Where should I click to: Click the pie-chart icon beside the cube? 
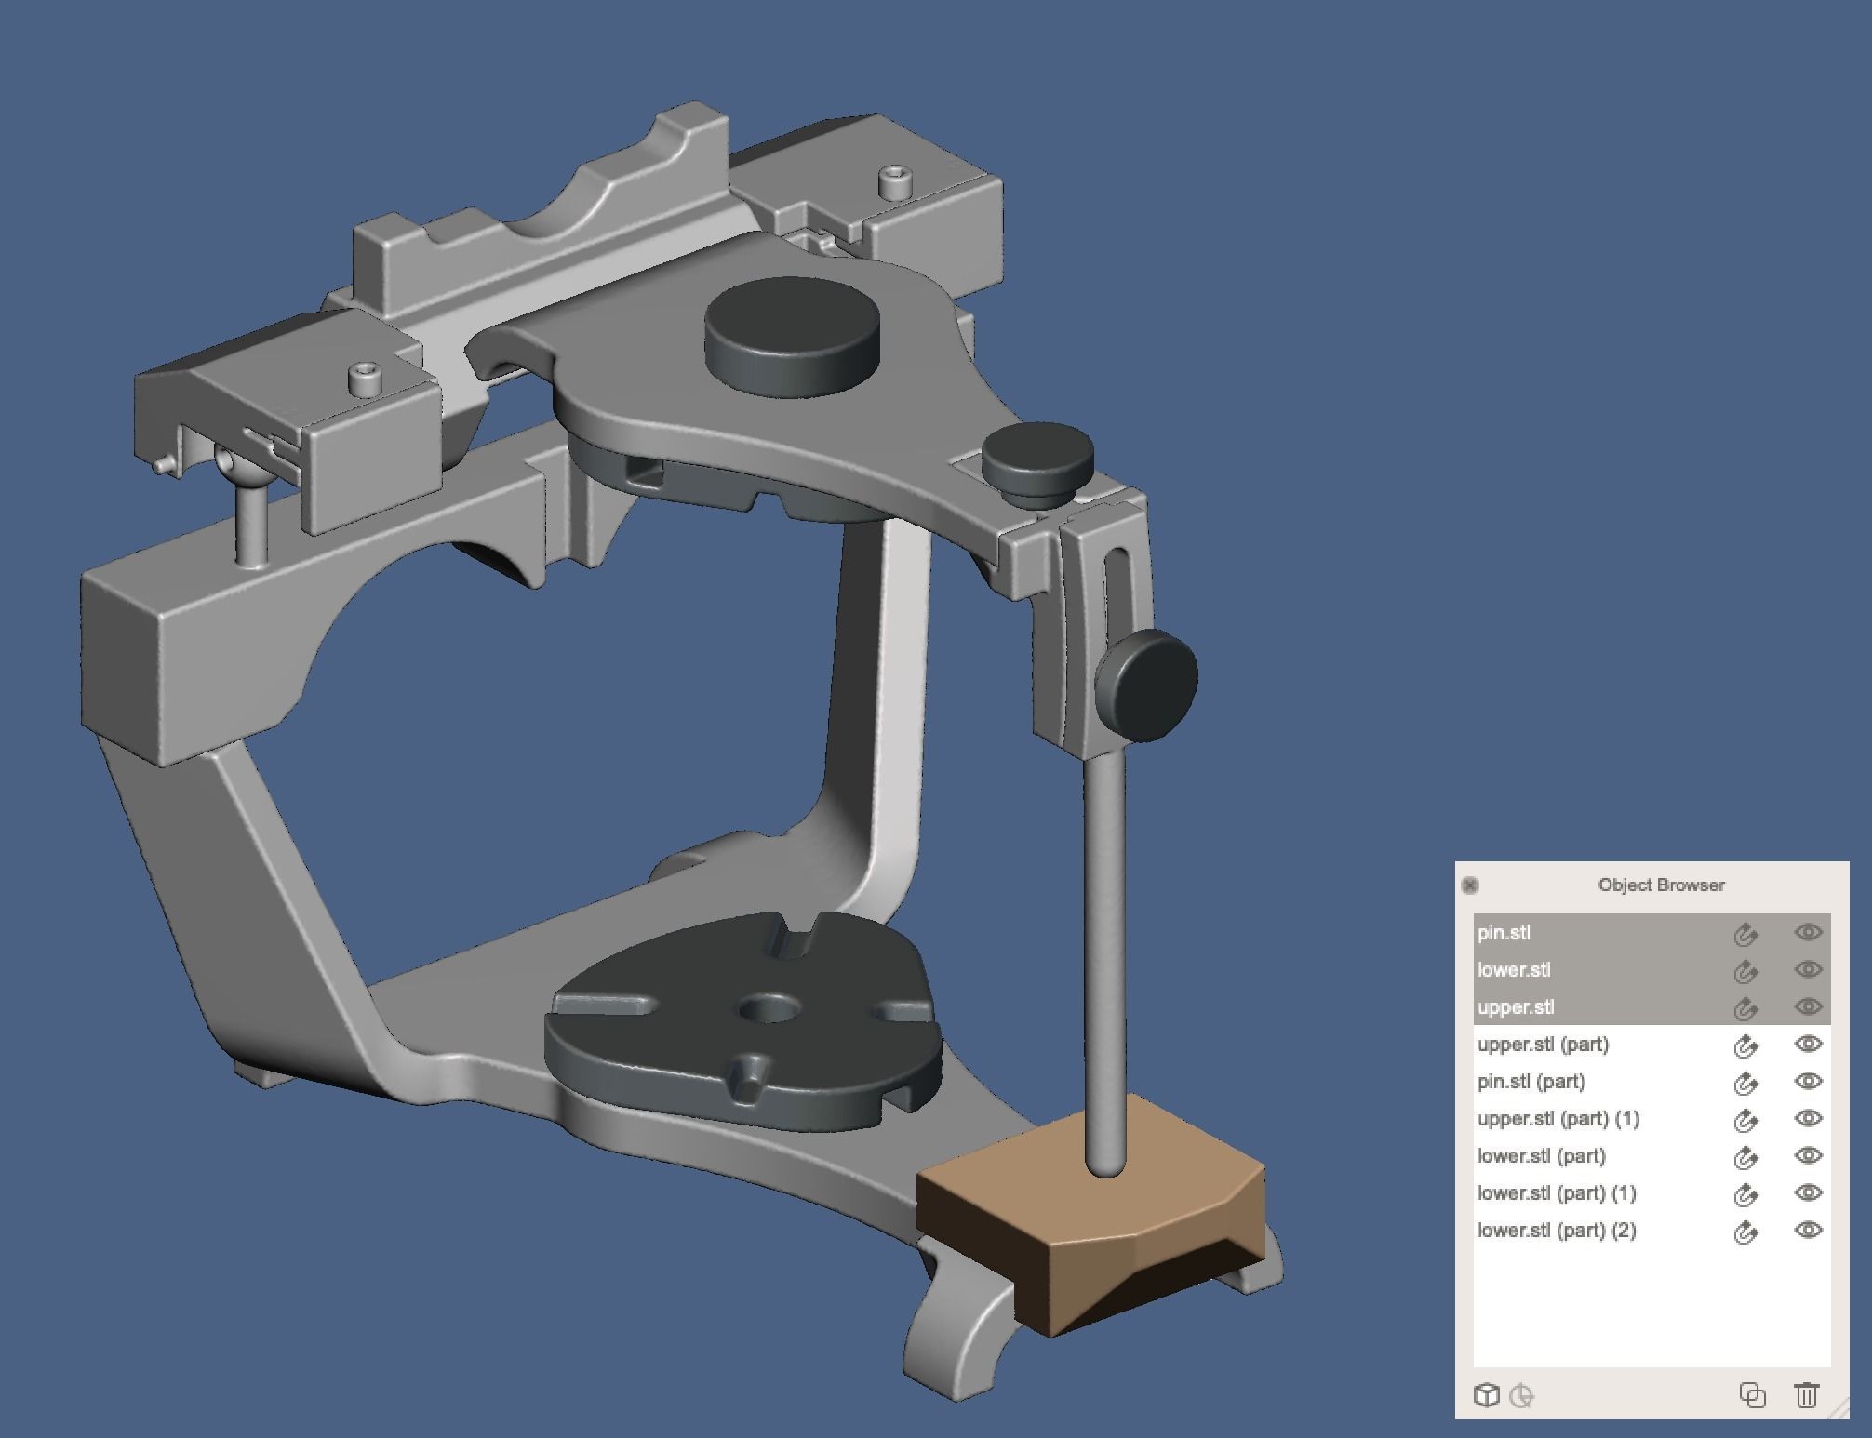pos(1521,1395)
